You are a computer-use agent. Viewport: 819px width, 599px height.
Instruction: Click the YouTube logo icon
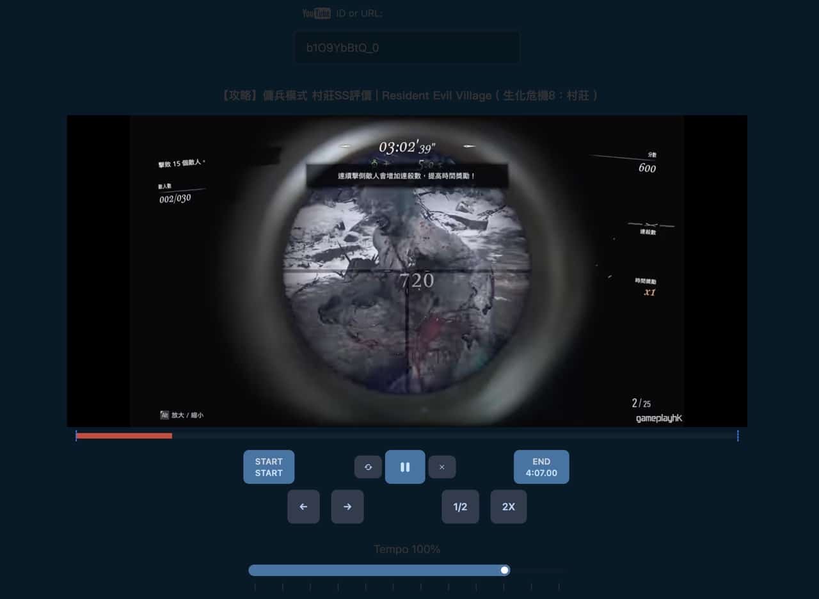pyautogui.click(x=317, y=13)
